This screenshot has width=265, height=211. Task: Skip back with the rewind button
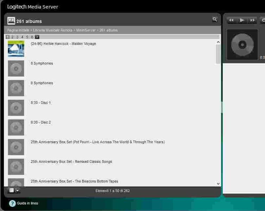231,20
